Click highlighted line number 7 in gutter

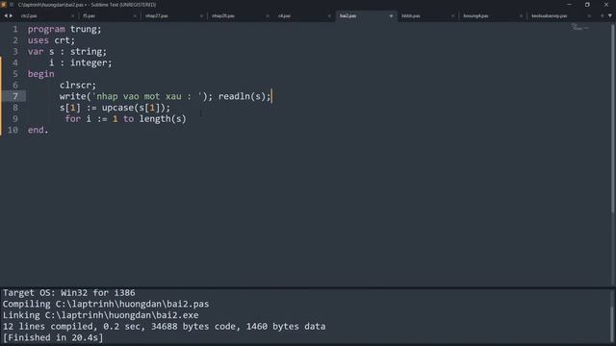tap(15, 96)
